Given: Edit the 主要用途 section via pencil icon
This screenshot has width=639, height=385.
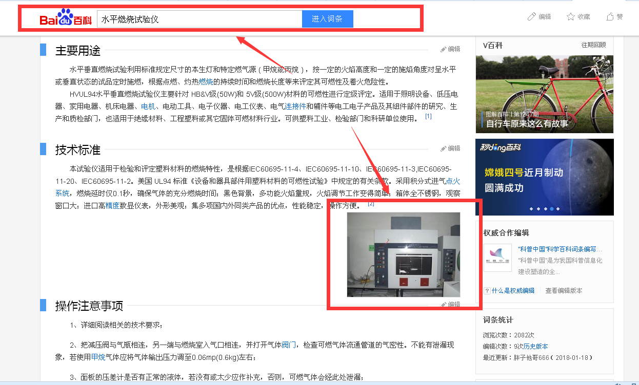Looking at the screenshot, I should pos(444,49).
